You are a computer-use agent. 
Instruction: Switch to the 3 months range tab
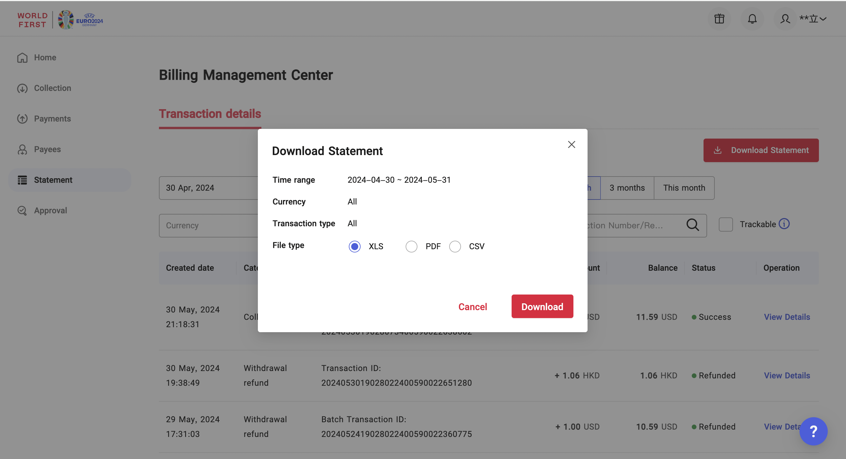click(x=627, y=188)
